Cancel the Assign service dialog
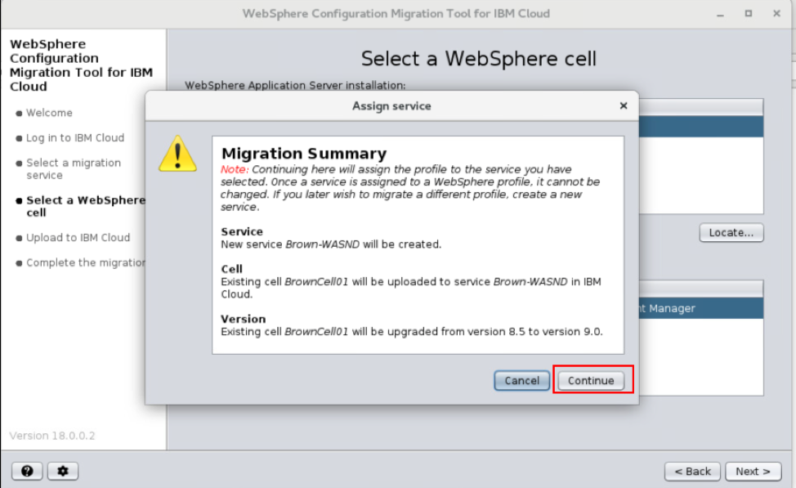The height and width of the screenshot is (488, 796). point(521,380)
